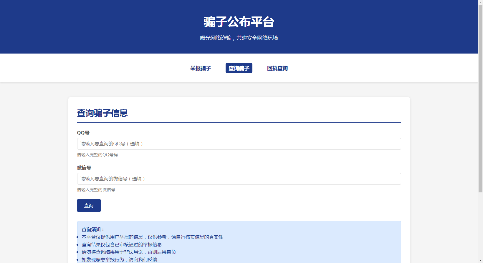Click the 微信号 field label
The width and height of the screenshot is (483, 263).
[84, 168]
